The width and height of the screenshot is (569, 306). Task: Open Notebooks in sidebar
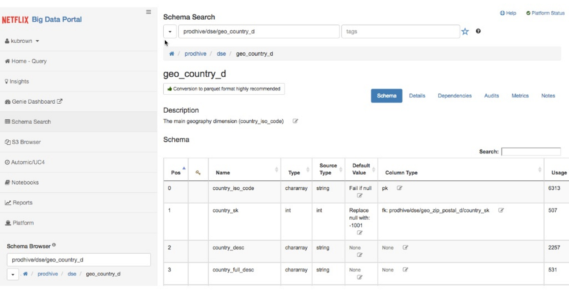78,182
